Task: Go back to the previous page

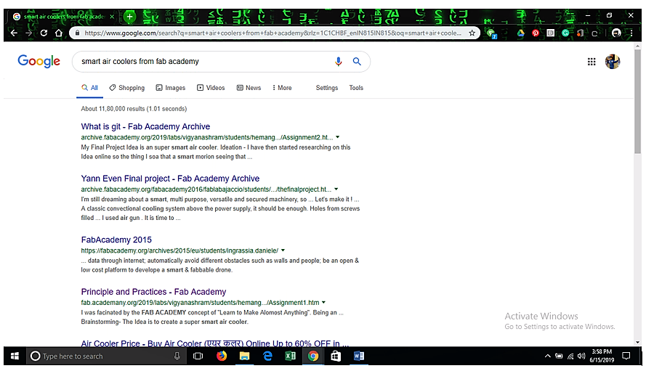Action: 14,33
